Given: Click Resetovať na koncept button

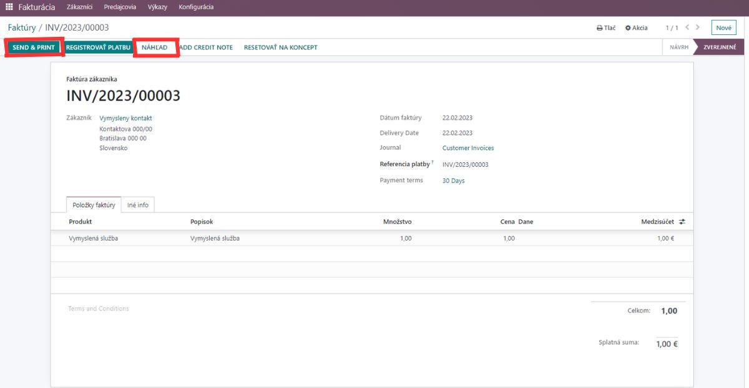Looking at the screenshot, I should pyautogui.click(x=280, y=47).
